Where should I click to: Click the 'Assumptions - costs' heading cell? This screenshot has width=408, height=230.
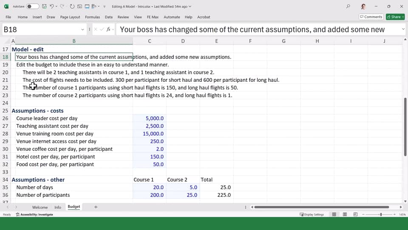pyautogui.click(x=37, y=111)
